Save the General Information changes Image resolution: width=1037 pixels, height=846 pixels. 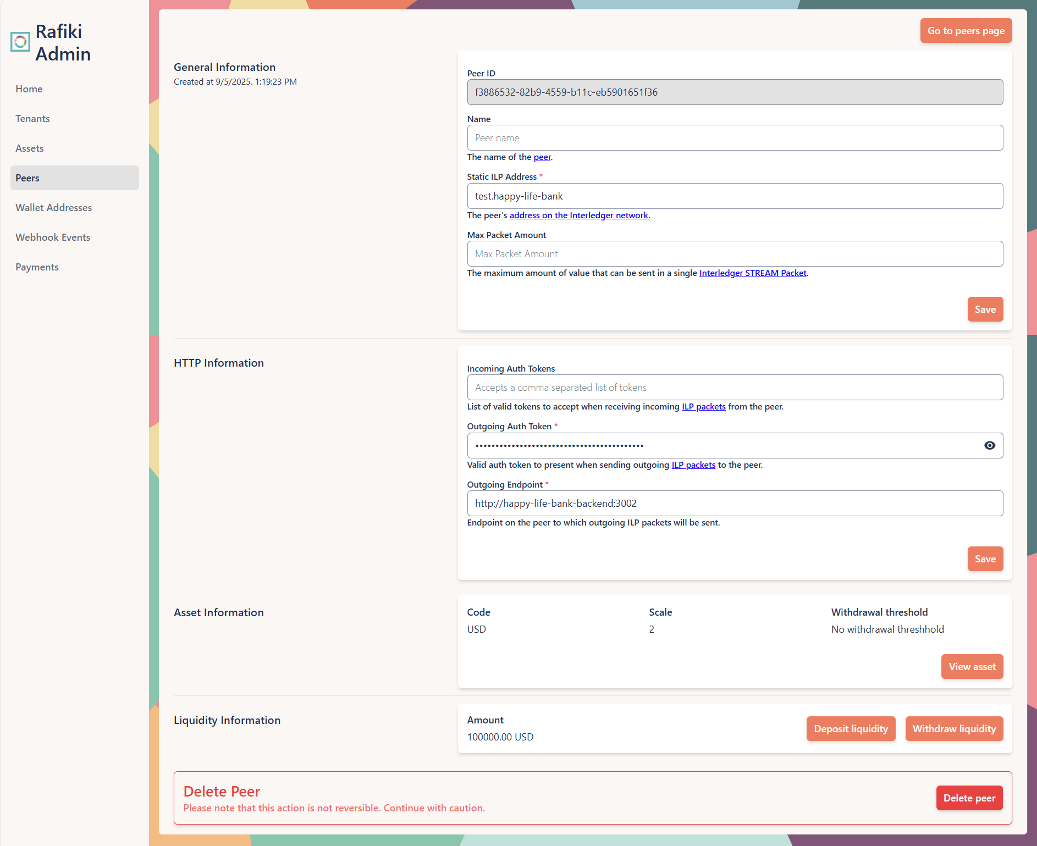[985, 309]
